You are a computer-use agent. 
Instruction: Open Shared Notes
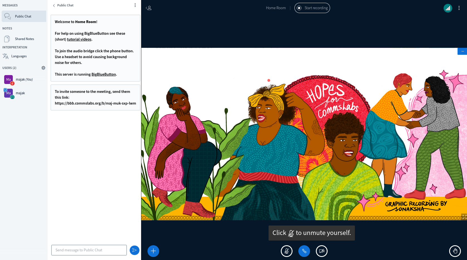point(24,39)
